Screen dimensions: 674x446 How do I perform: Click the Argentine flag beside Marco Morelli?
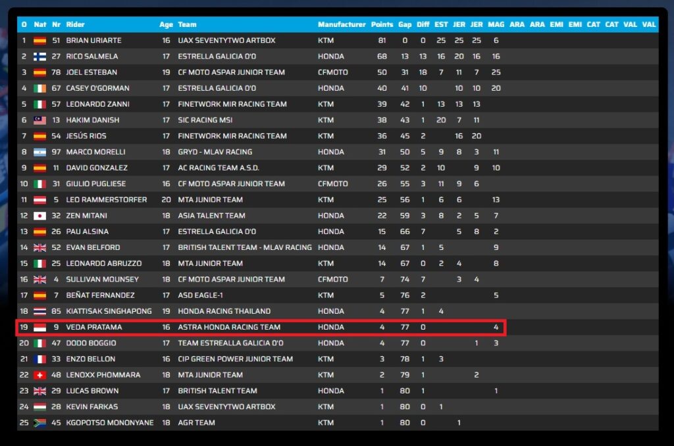tap(39, 152)
